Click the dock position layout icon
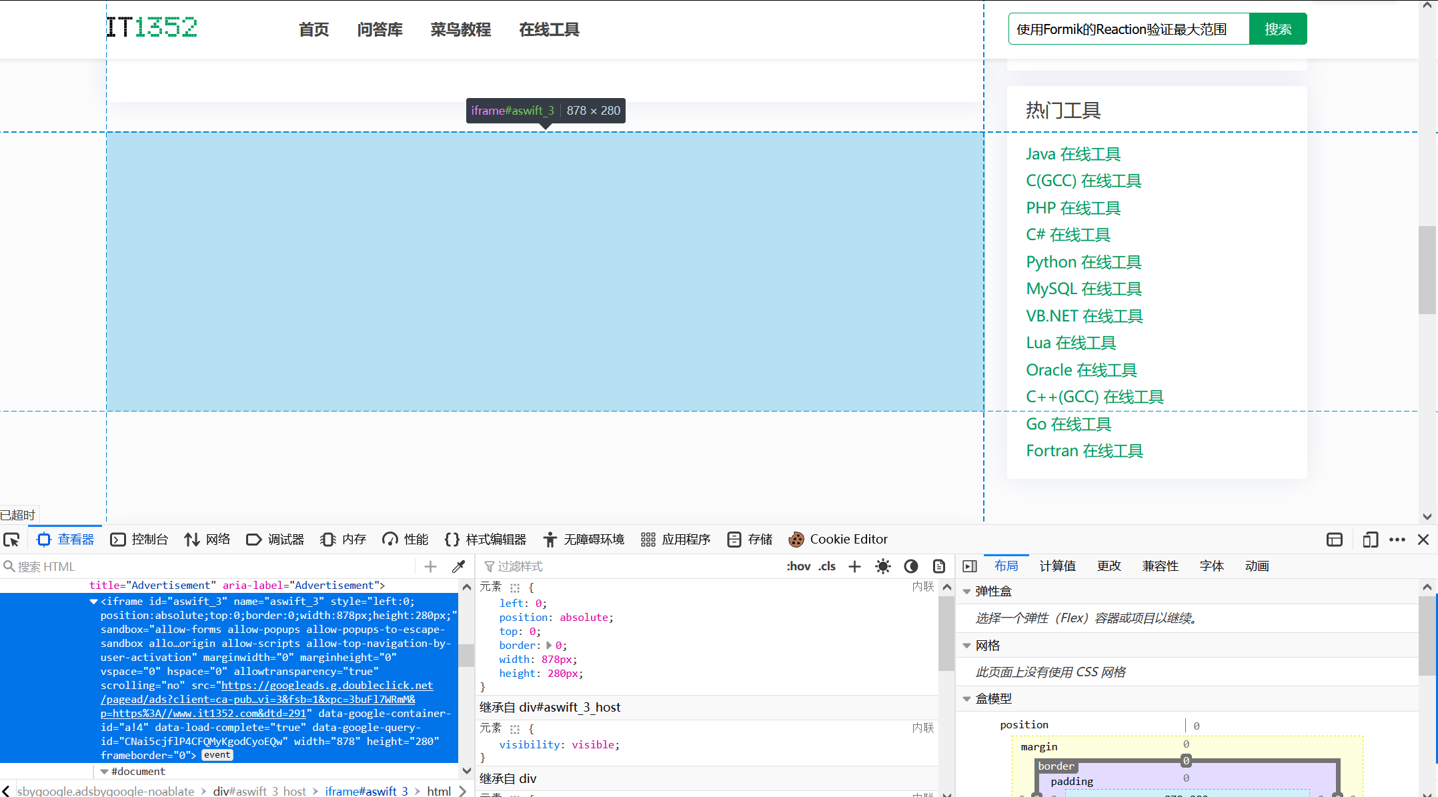The image size is (1438, 797). click(x=1334, y=540)
